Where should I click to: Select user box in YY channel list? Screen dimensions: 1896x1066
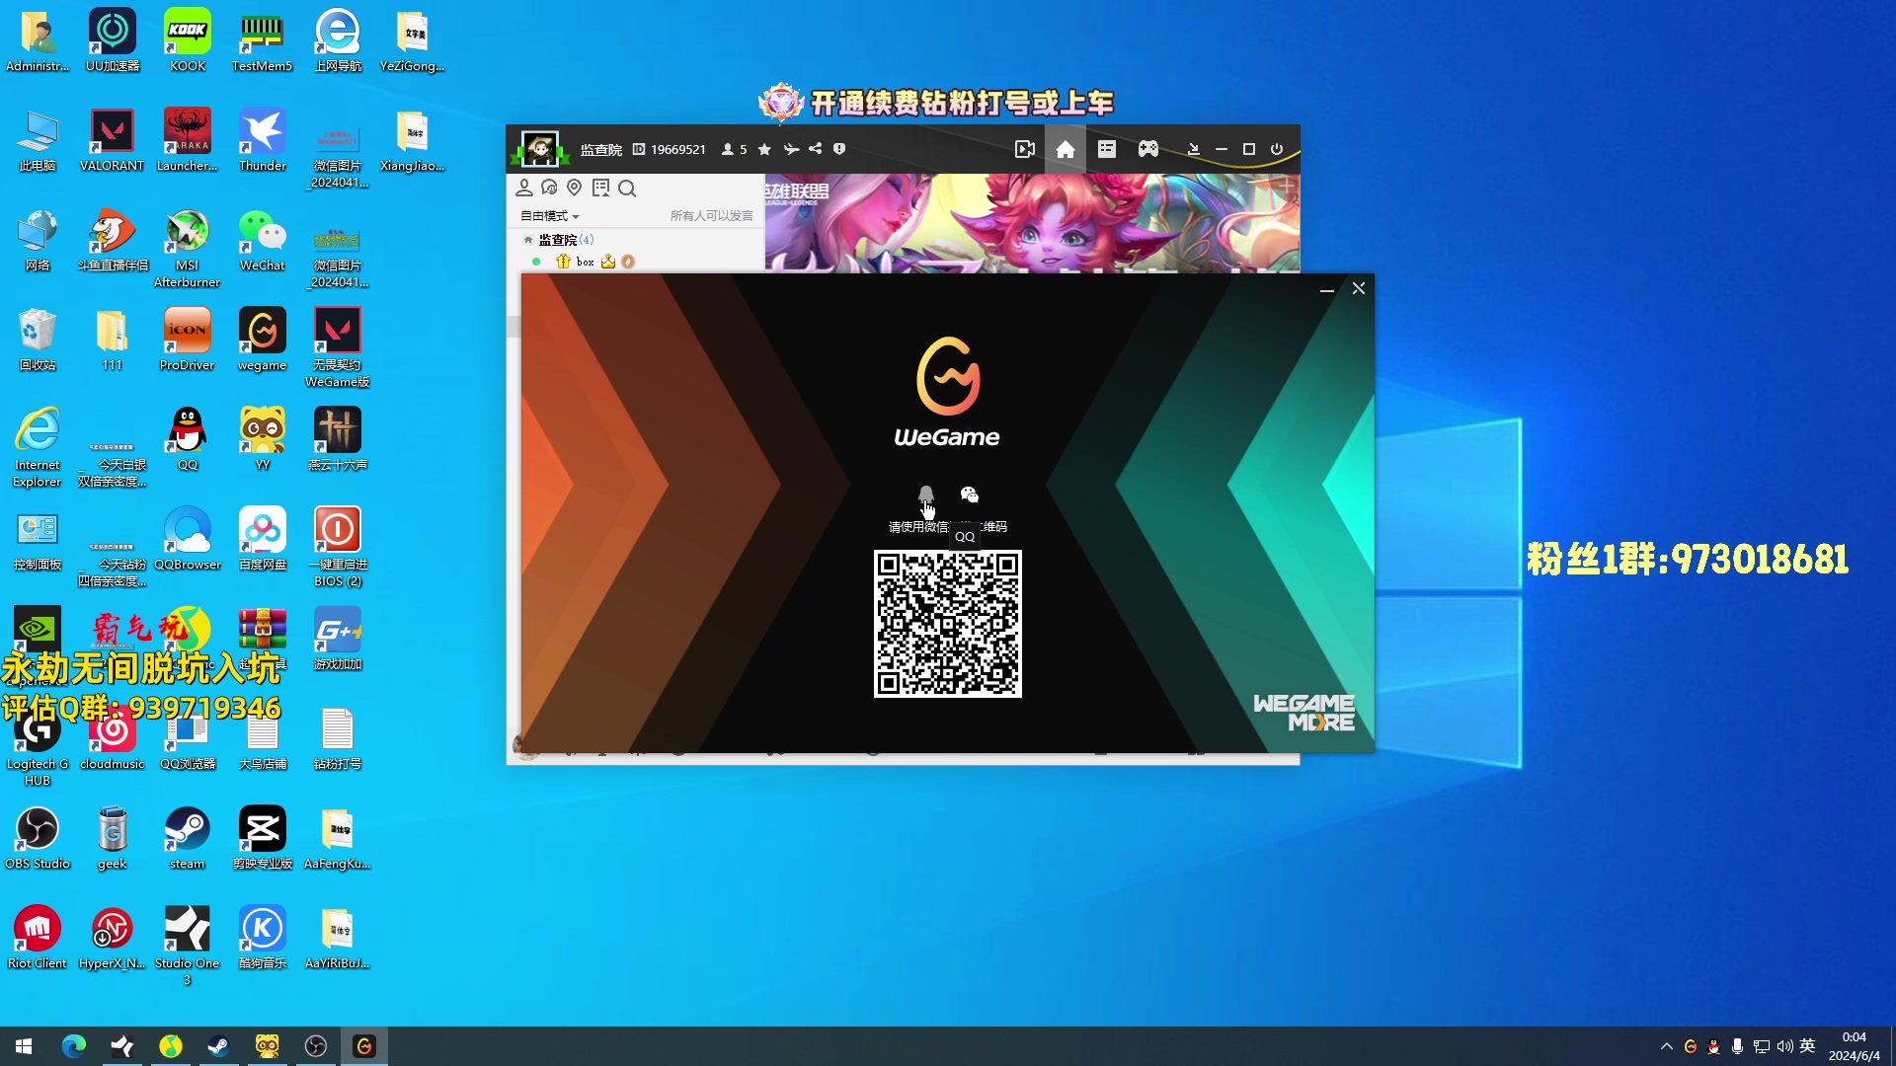click(586, 262)
